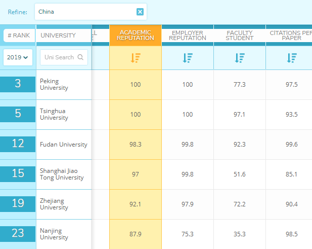Image resolution: width=312 pixels, height=249 pixels.
Task: Click rank 15 badge
Action: 18,174
